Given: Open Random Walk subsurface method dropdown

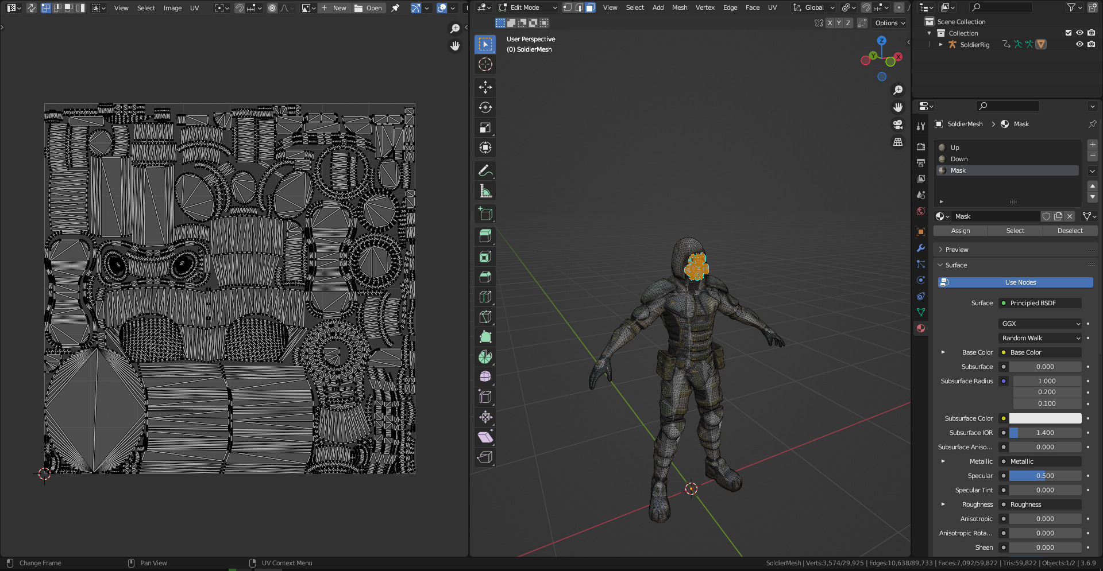Looking at the screenshot, I should click(x=1040, y=338).
